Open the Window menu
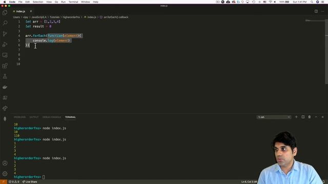 click(x=86, y=2)
